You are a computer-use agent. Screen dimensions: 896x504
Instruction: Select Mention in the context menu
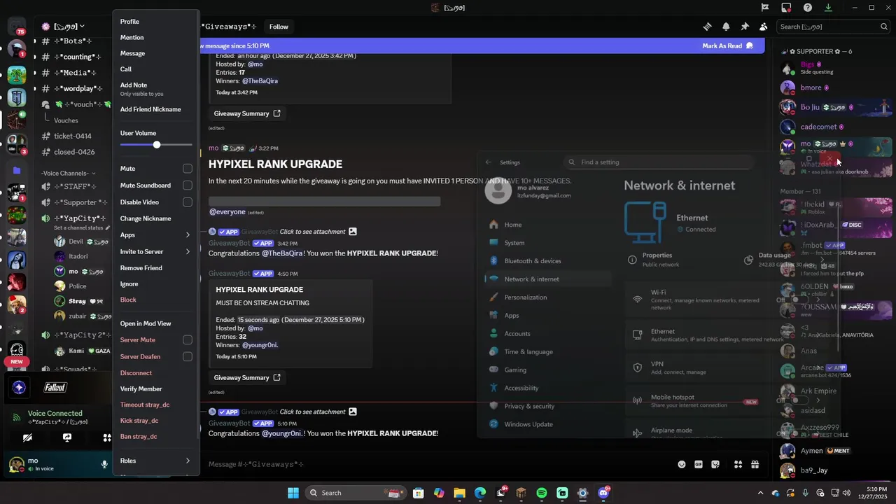(x=155, y=38)
